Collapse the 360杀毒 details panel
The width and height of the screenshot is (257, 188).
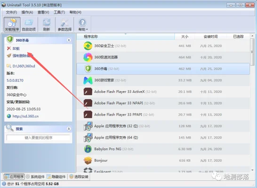(x=69, y=40)
